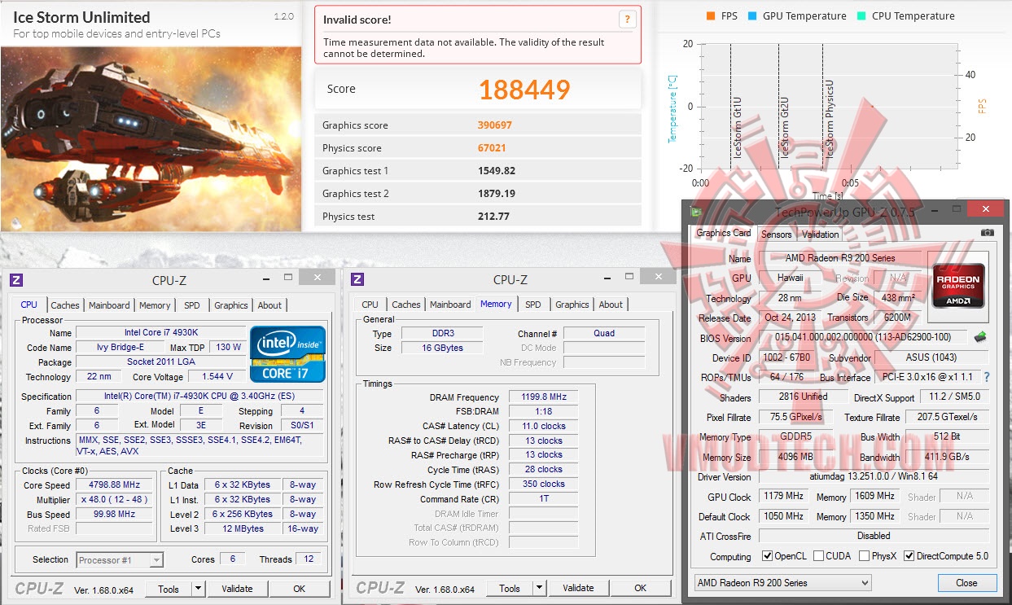Click Graphics score value 390697
The height and width of the screenshot is (605, 1012).
point(495,125)
